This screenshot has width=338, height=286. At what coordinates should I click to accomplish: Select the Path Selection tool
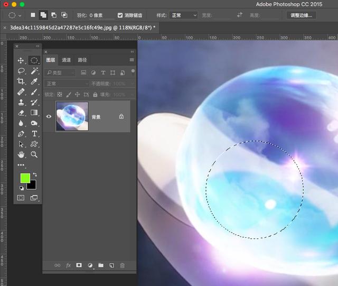21,144
